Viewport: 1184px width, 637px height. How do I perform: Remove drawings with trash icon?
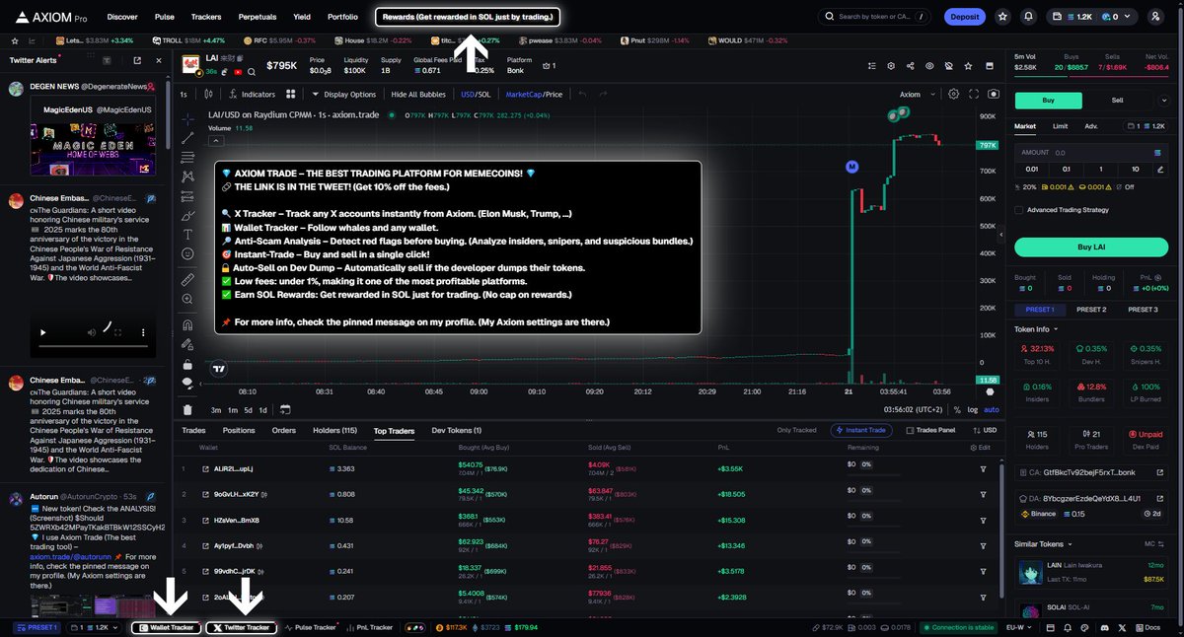pyautogui.click(x=187, y=409)
